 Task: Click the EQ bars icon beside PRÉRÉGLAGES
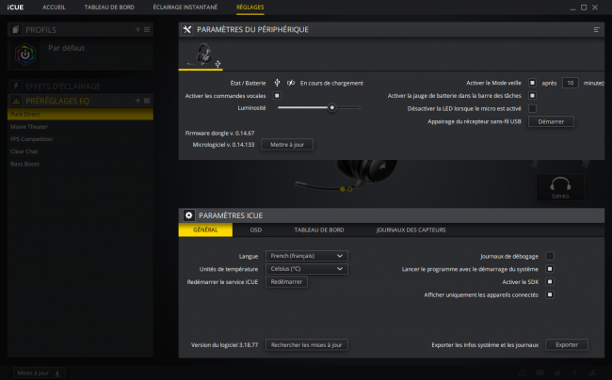click(x=16, y=101)
